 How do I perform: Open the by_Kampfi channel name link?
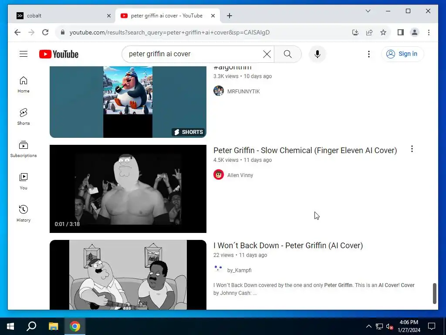click(239, 270)
